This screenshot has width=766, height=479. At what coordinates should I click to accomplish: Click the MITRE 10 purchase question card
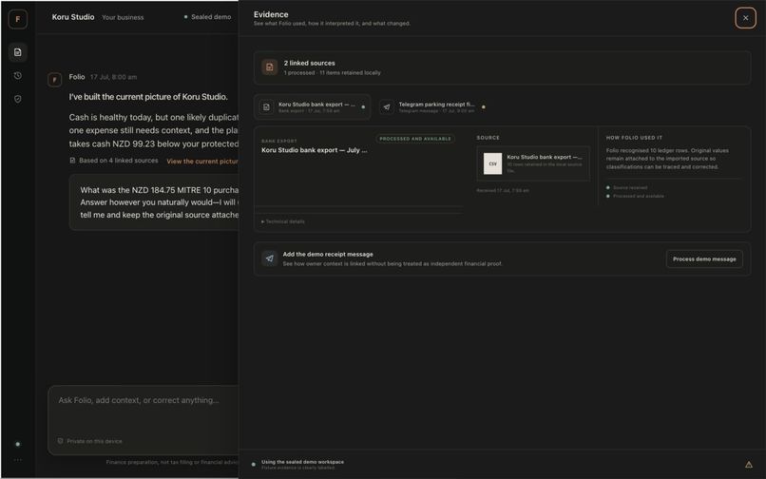153,202
